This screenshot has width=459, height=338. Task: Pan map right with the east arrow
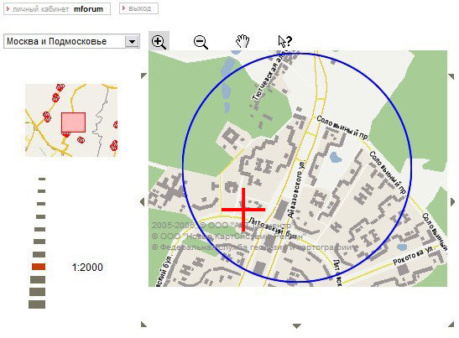point(453,202)
